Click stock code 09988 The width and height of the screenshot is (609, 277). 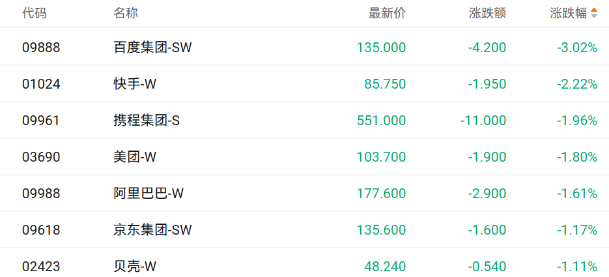click(x=41, y=193)
